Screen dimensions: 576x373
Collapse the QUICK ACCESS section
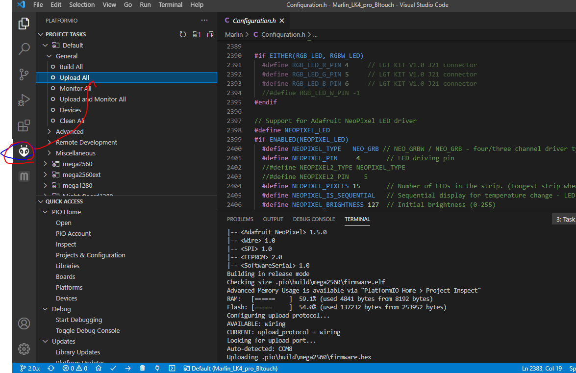(x=41, y=201)
